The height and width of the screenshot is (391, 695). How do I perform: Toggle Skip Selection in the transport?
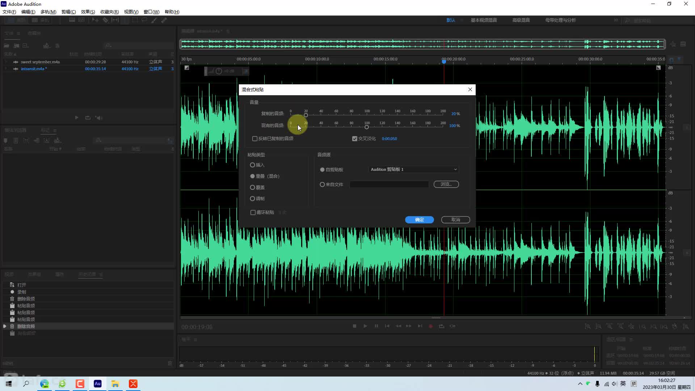point(452,326)
